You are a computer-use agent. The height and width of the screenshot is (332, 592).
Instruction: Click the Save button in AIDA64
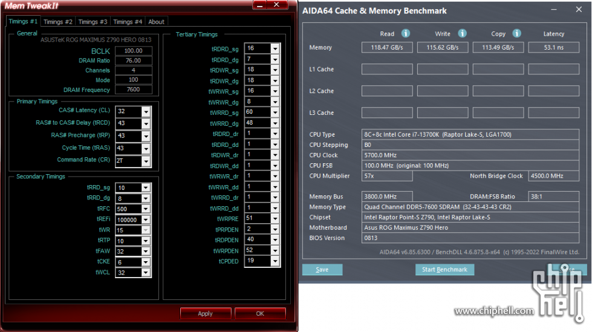(322, 270)
